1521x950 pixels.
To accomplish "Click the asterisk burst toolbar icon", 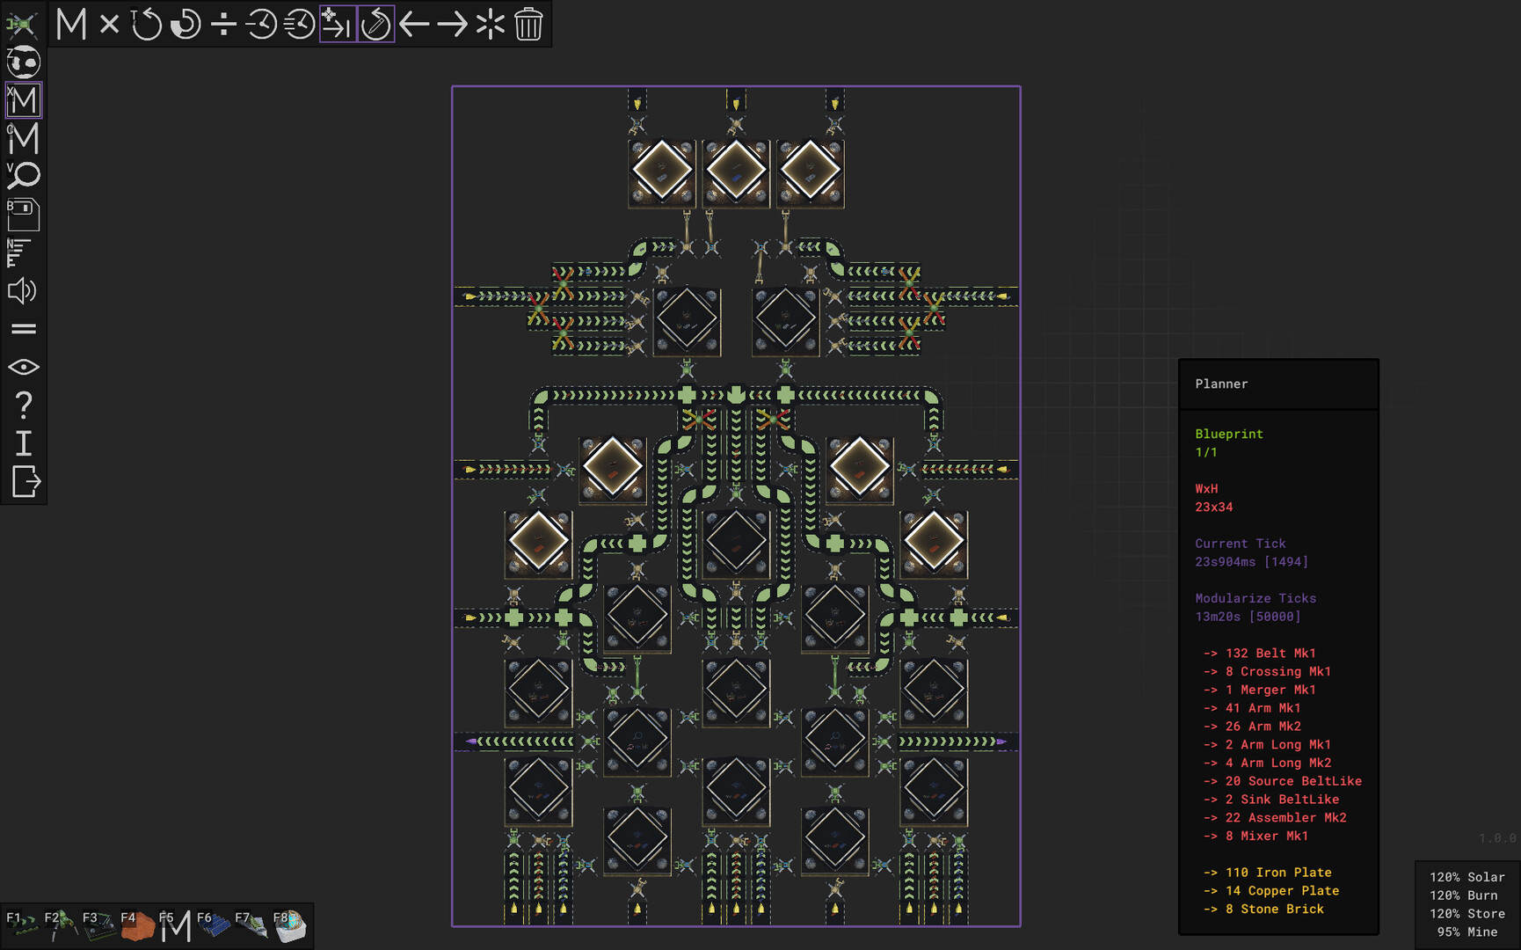I will coord(490,25).
